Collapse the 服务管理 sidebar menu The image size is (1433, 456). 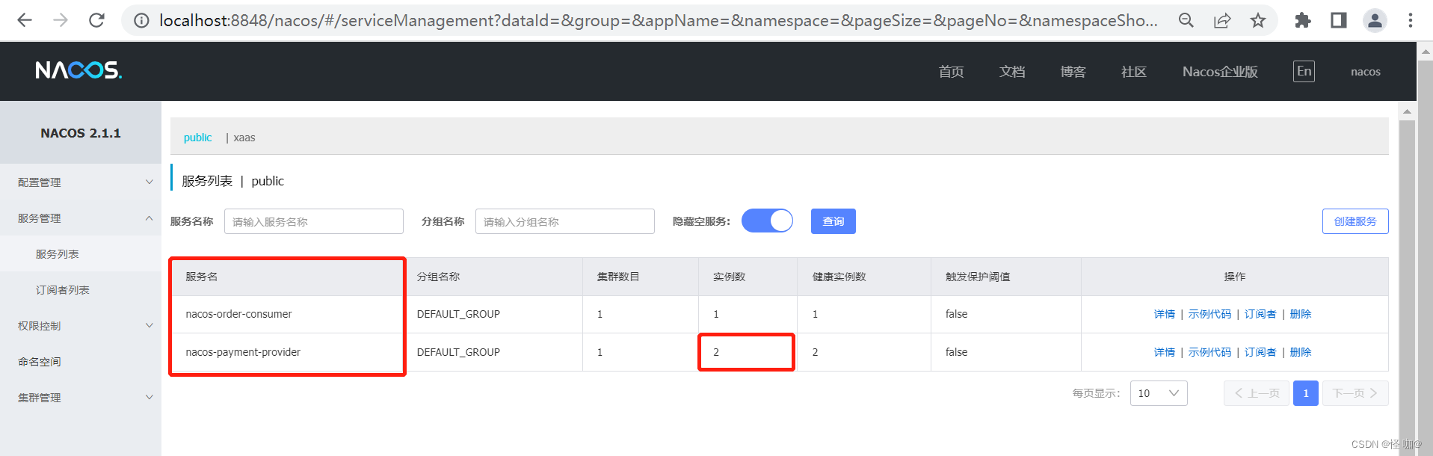[81, 218]
